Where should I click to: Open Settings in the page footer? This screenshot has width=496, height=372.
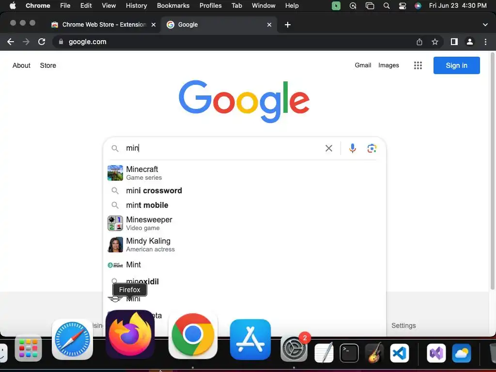pos(403,325)
